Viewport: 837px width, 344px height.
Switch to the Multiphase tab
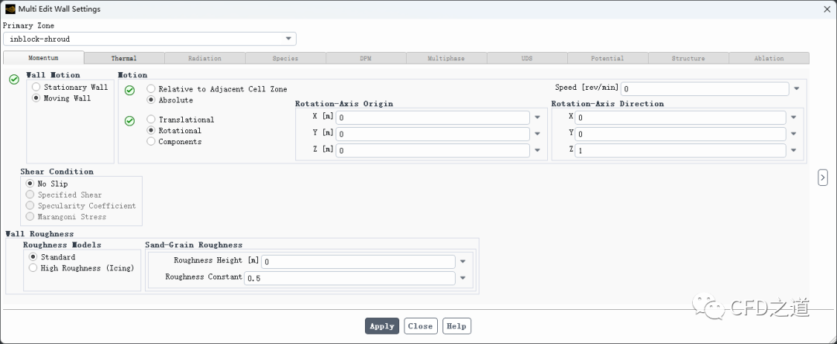coord(446,58)
